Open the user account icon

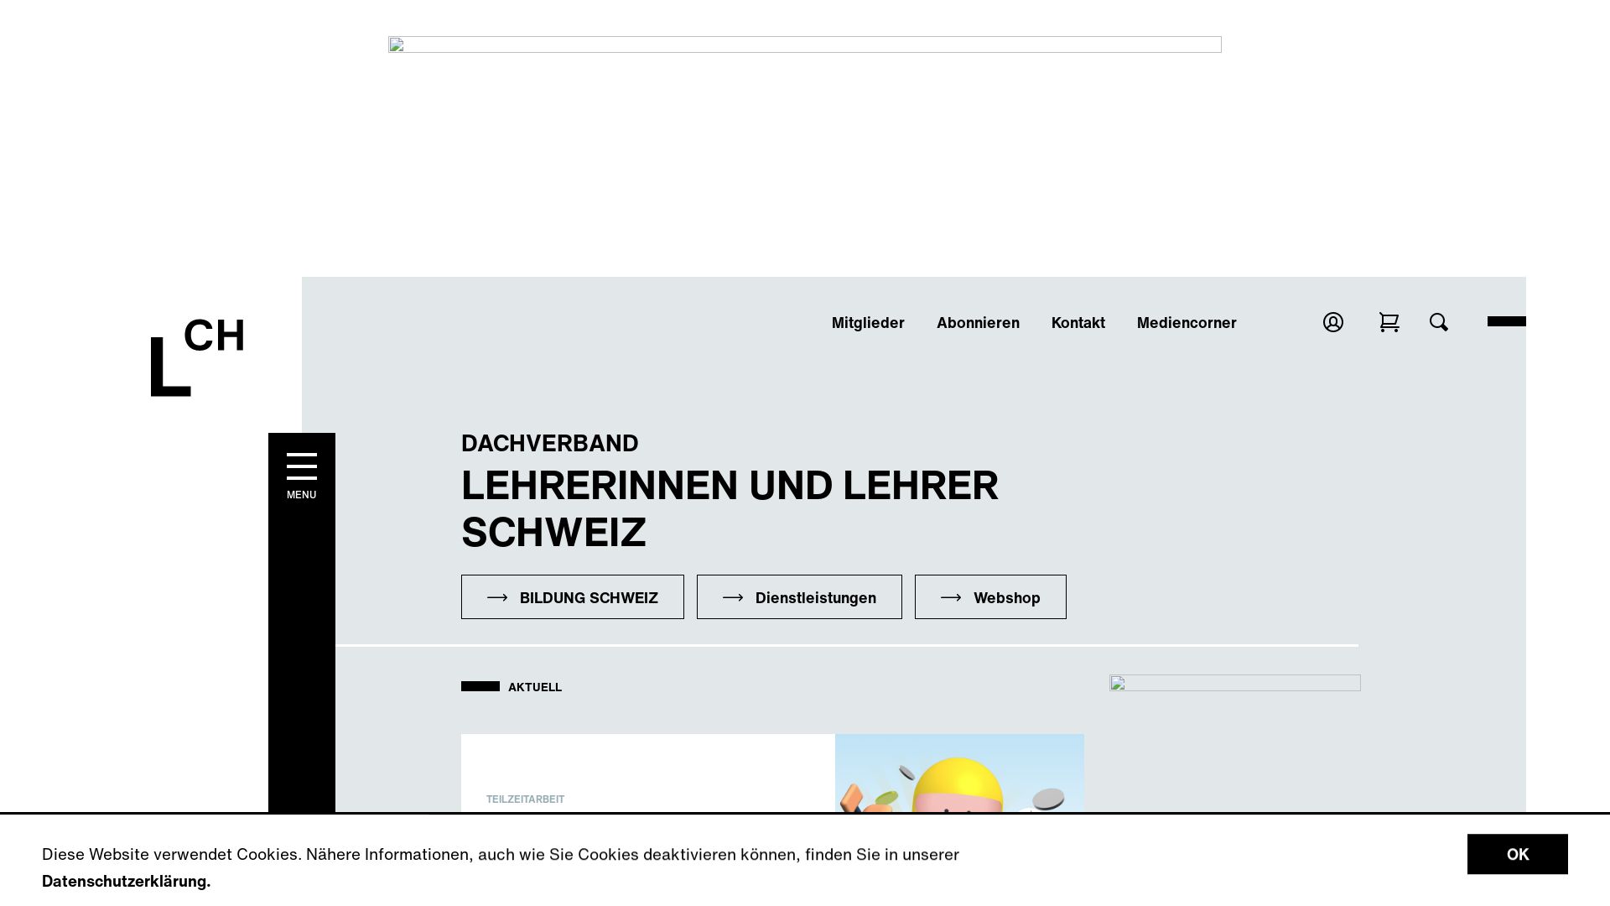1333,322
